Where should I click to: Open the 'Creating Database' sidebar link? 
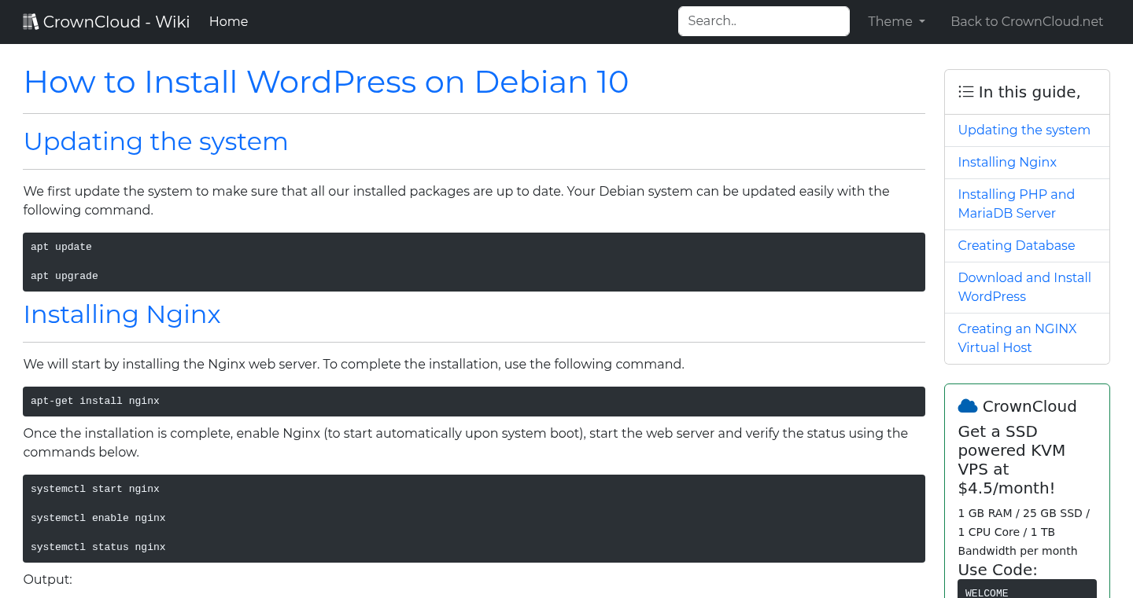pos(1016,245)
